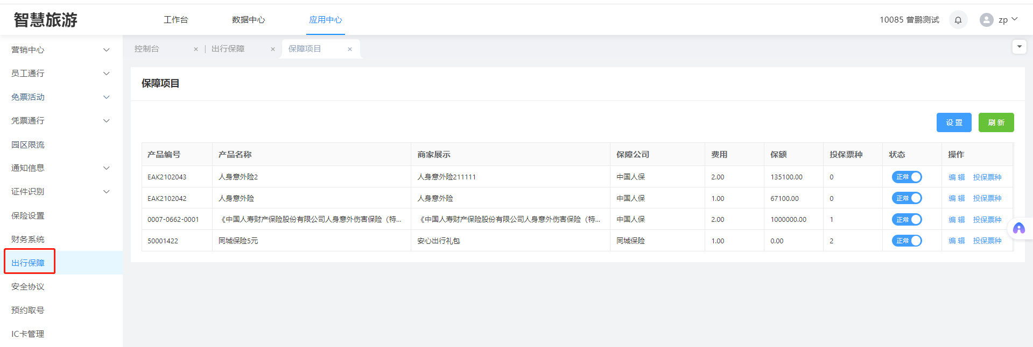This screenshot has width=1033, height=347.
Task: Close the 保障项目 tab
Action: click(350, 49)
